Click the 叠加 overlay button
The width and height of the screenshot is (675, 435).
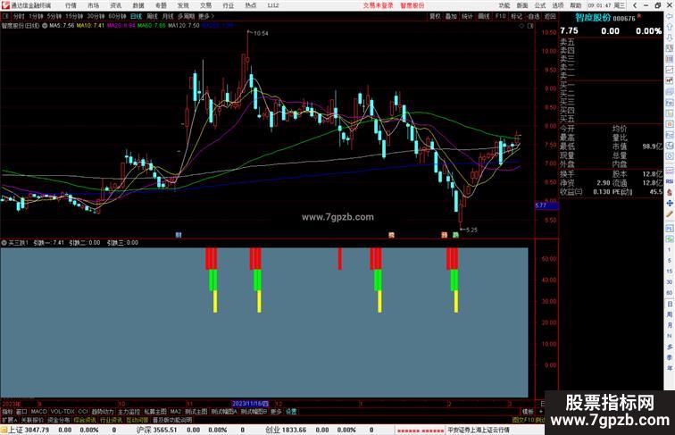coord(451,16)
